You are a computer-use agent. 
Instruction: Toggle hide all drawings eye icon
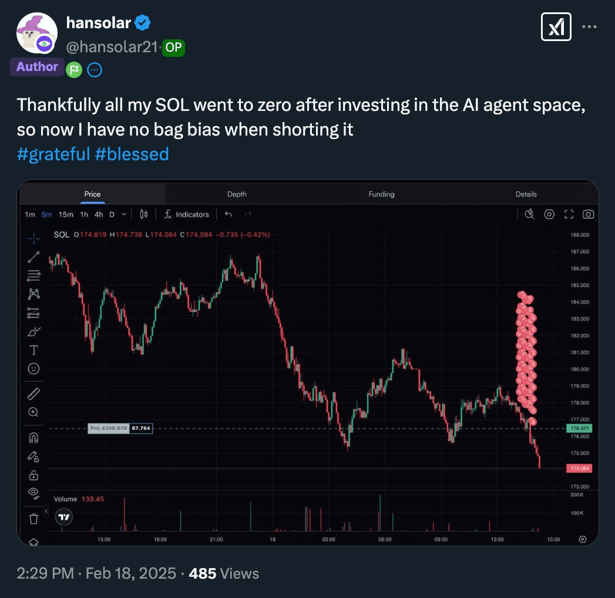click(x=33, y=493)
